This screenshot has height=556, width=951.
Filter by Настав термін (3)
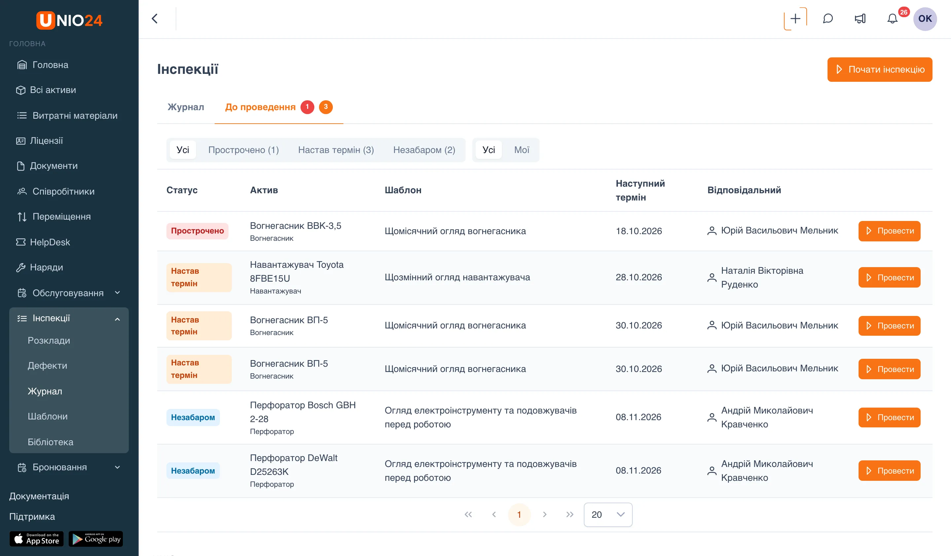click(336, 150)
